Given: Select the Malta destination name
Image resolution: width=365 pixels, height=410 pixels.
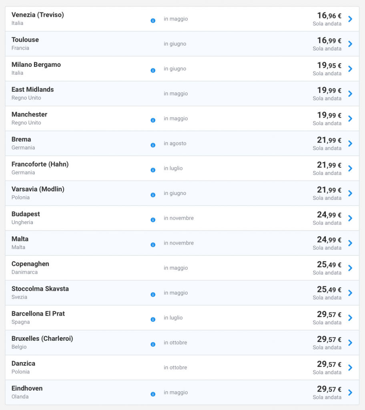Looking at the screenshot, I should [20, 239].
